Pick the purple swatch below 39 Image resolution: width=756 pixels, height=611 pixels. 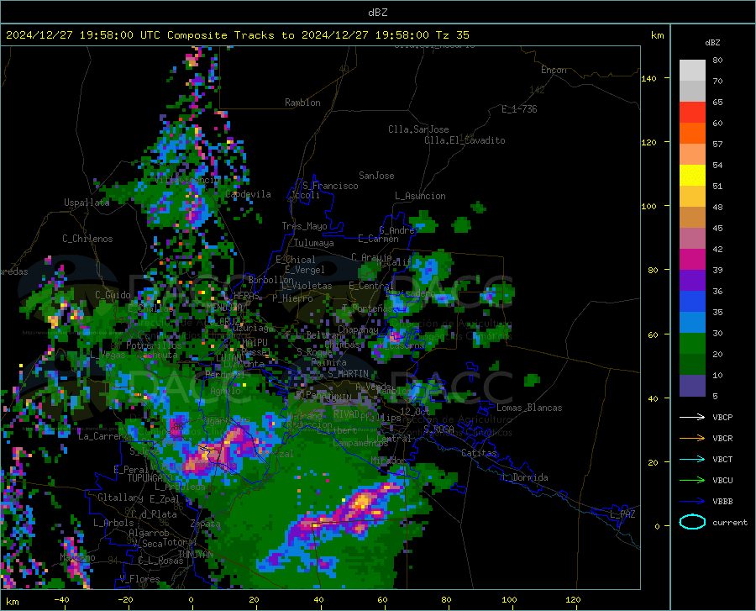point(692,281)
